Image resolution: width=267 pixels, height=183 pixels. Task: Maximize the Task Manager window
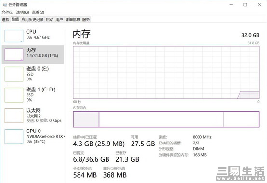245,5
